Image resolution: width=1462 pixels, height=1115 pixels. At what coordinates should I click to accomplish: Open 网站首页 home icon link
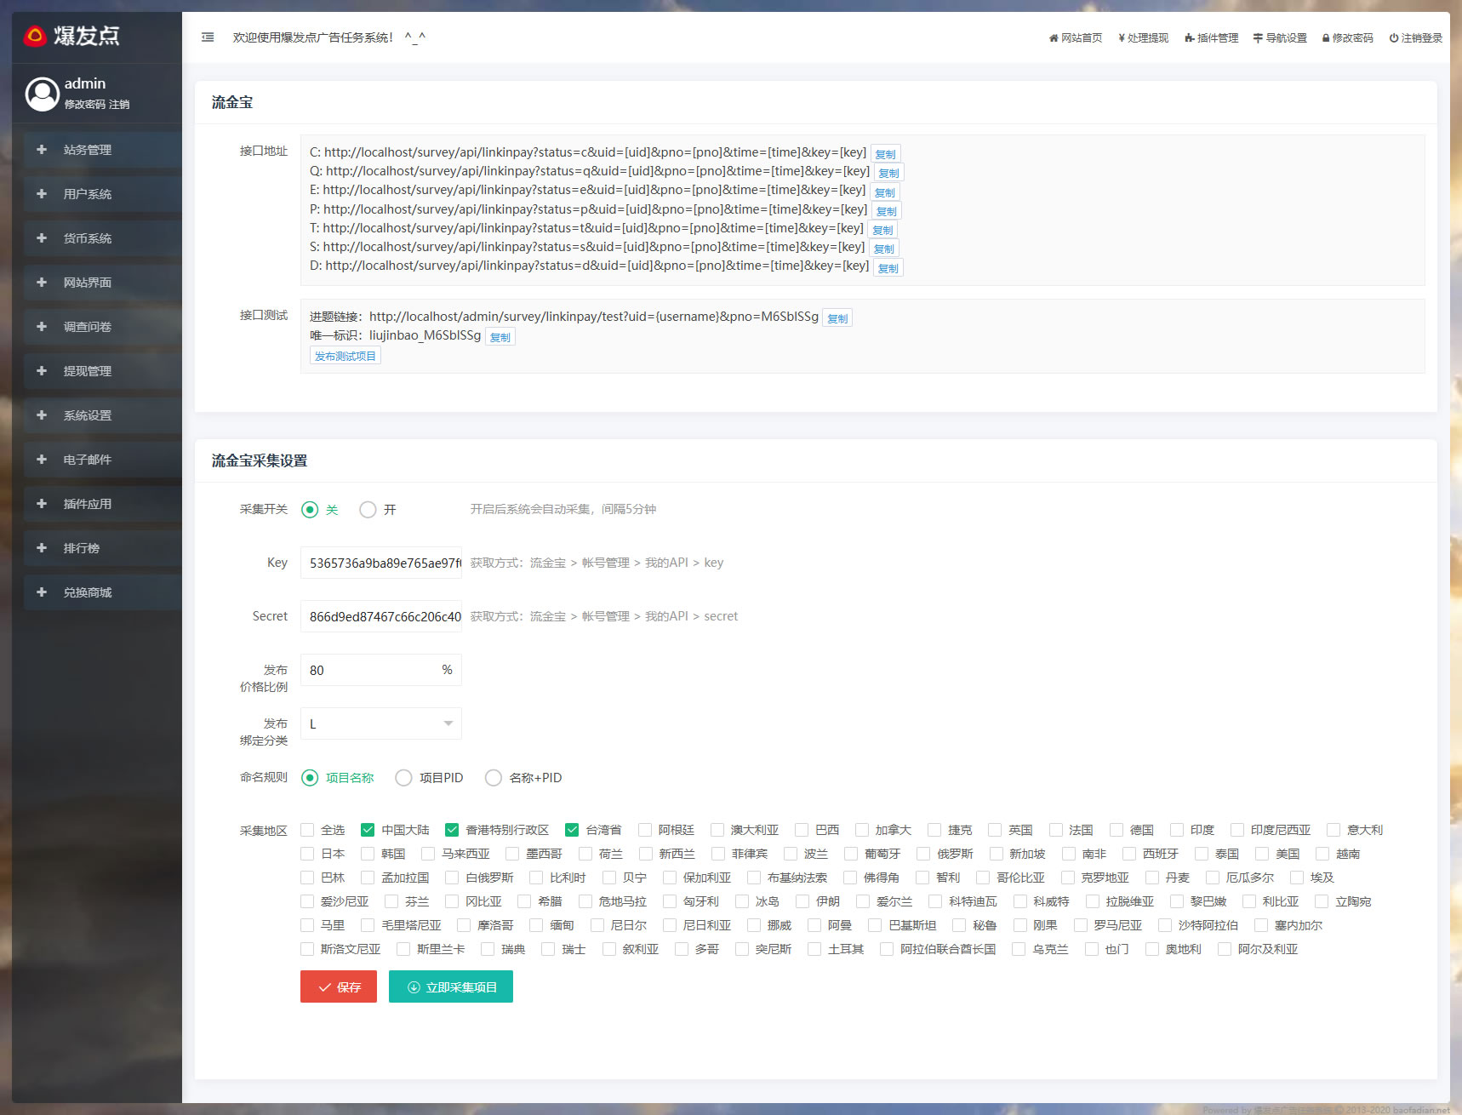coord(1076,38)
